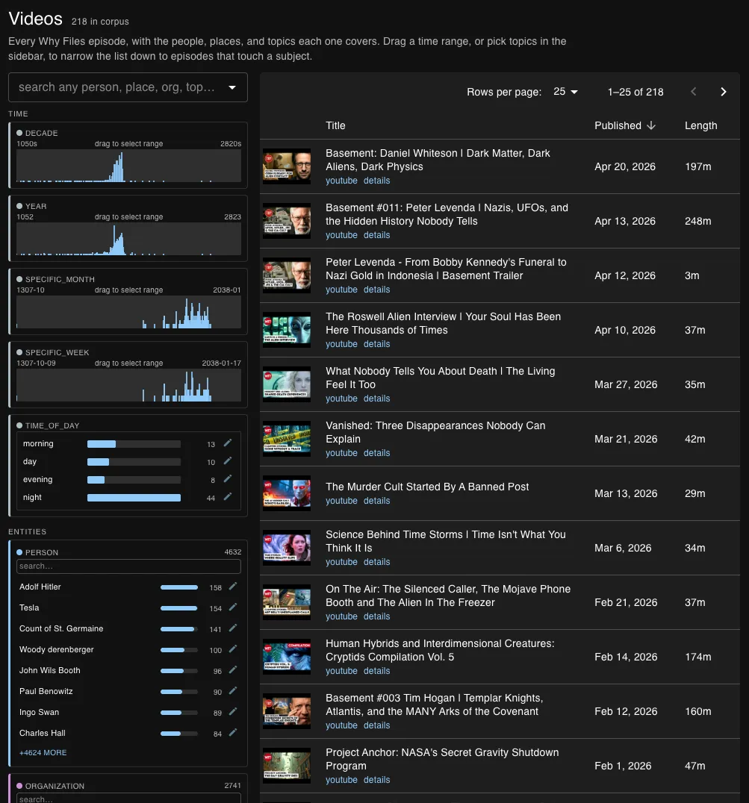Click the pencil icon next to day

pos(228,461)
